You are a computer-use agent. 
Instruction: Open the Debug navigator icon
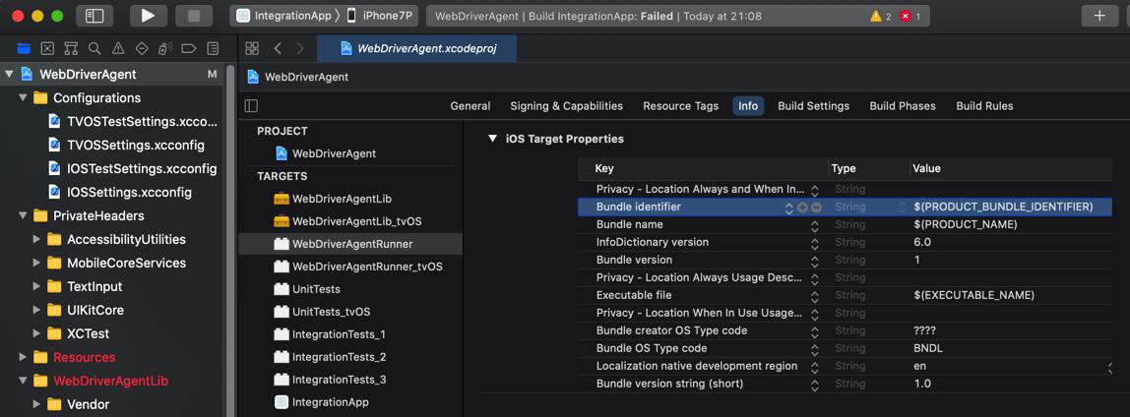tap(165, 48)
